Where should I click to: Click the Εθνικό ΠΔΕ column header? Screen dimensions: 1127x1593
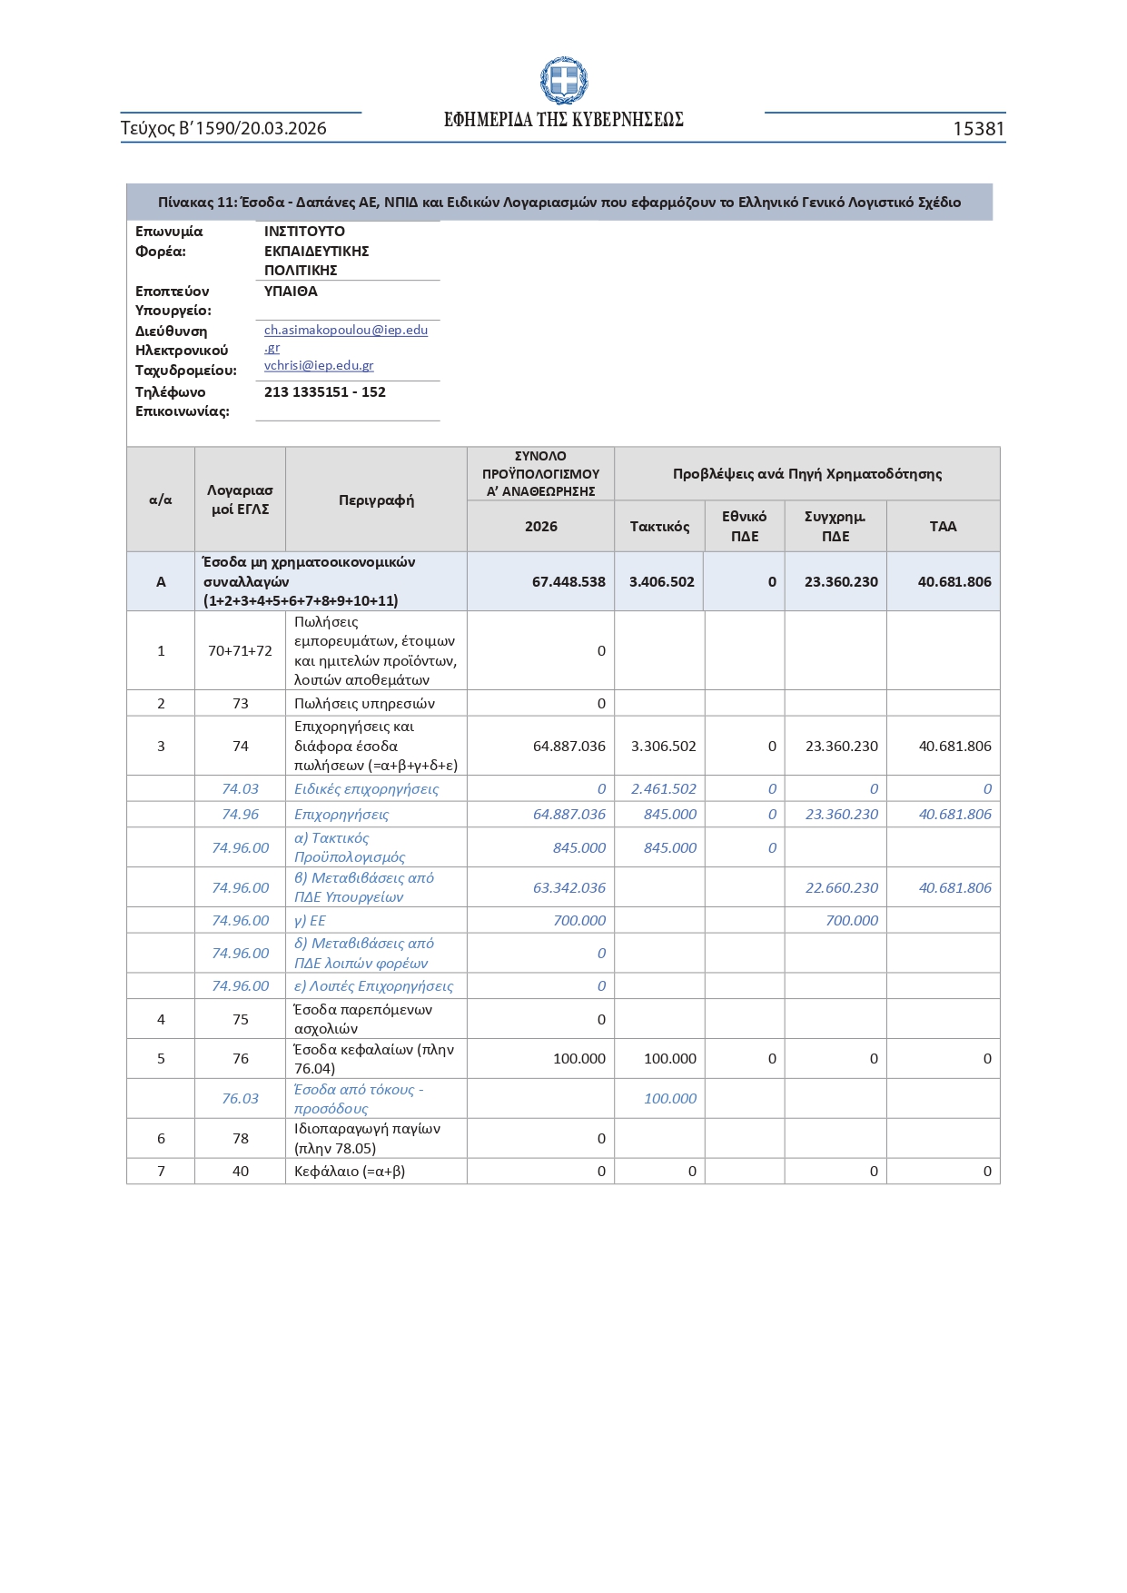[x=744, y=527]
